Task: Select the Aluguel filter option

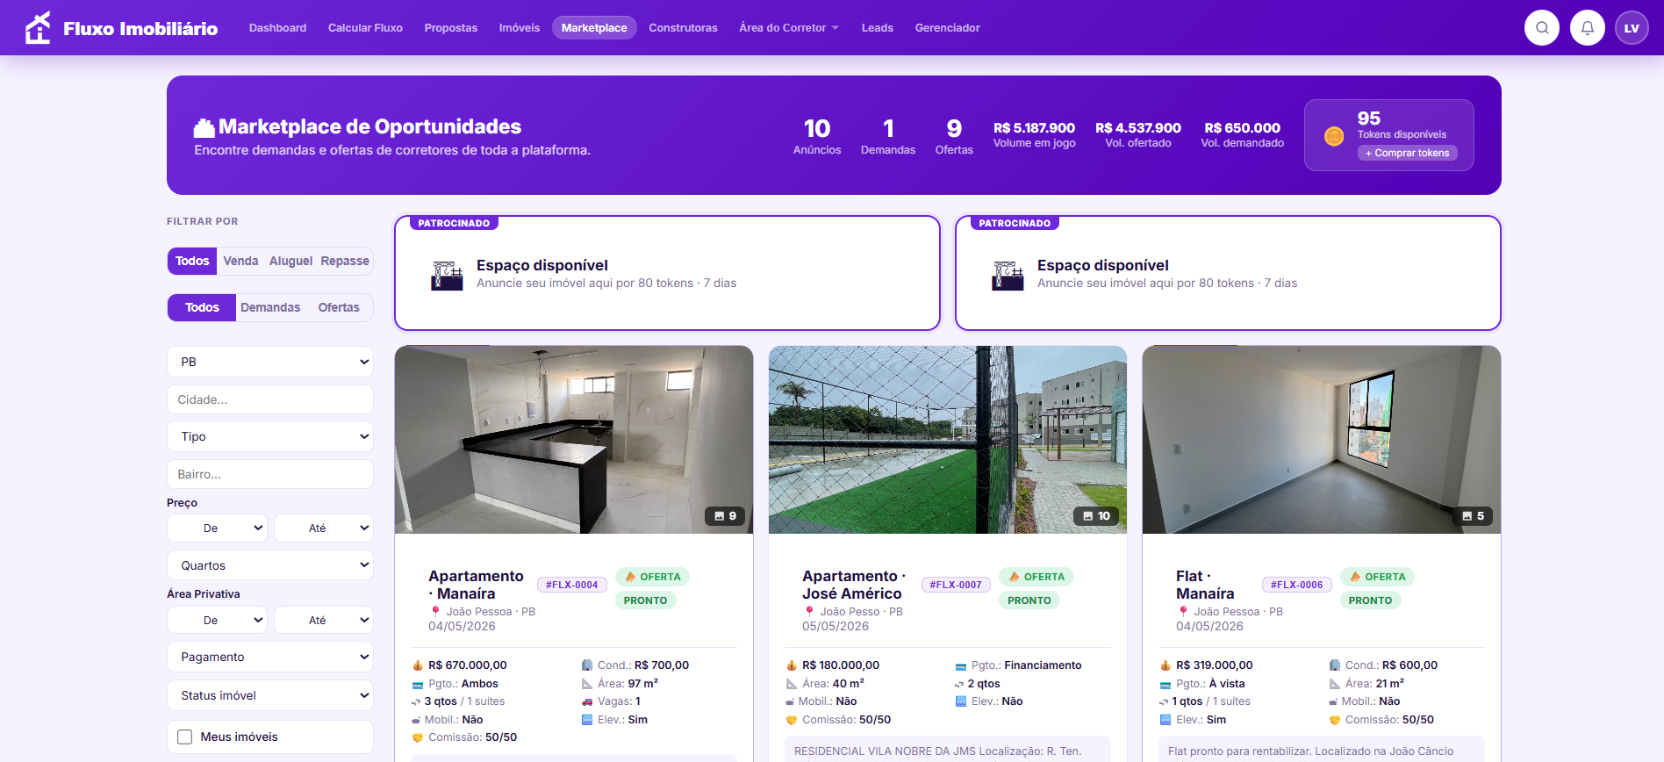Action: 290,261
